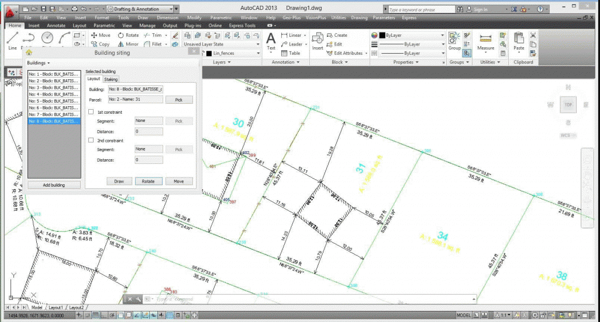This screenshot has height=322, width=600.
Task: Click the Leader annotation tool
Action: [292, 44]
